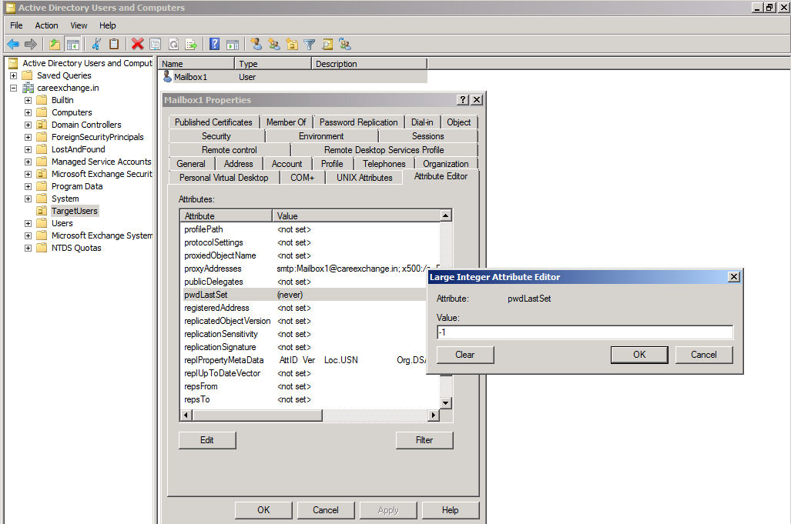Toggle the Show/Hide Action Pane icon

coord(233,45)
